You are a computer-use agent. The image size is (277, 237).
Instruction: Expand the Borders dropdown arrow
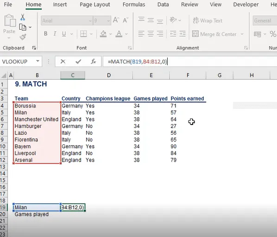[x=91, y=34]
